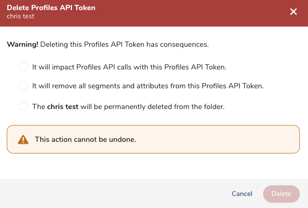Click the 'This action cannot be undone' message

pyautogui.click(x=85, y=139)
